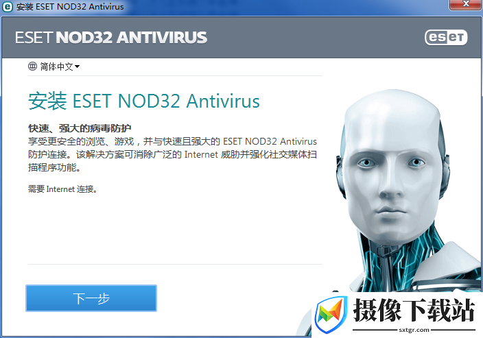Click the ESET logo badge in header

446,38
